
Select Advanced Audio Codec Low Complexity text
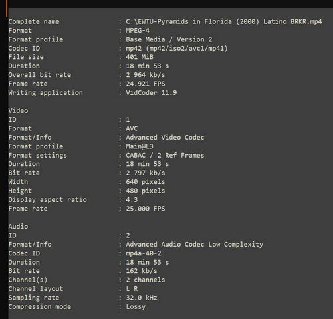[x=194, y=244]
